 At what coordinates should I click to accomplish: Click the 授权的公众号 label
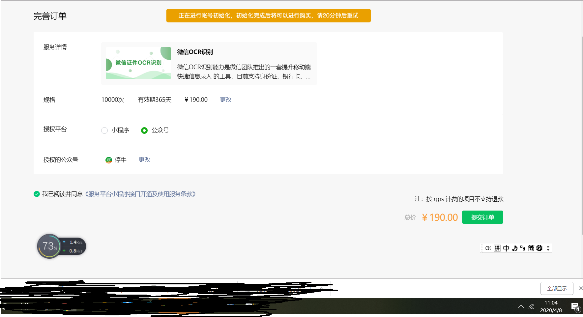(x=61, y=160)
